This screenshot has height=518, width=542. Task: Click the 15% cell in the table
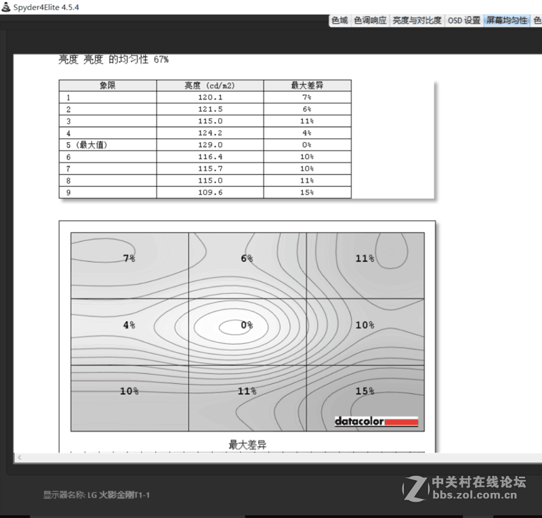[308, 192]
